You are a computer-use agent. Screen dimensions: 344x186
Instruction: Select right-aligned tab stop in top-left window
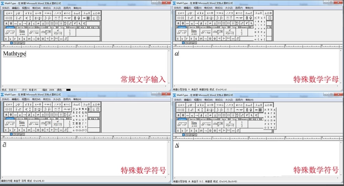click(18, 43)
